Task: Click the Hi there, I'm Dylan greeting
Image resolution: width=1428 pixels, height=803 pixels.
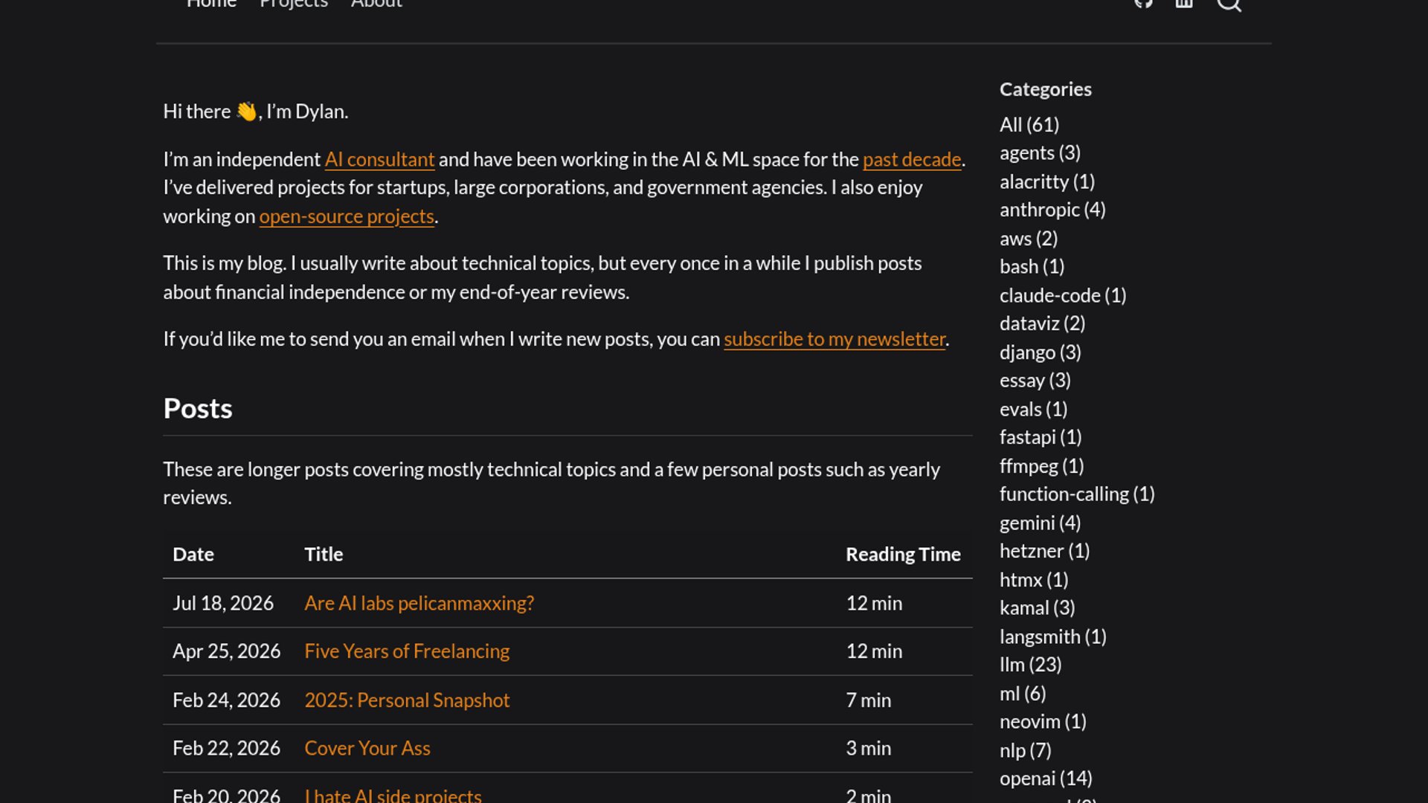Action: point(255,112)
